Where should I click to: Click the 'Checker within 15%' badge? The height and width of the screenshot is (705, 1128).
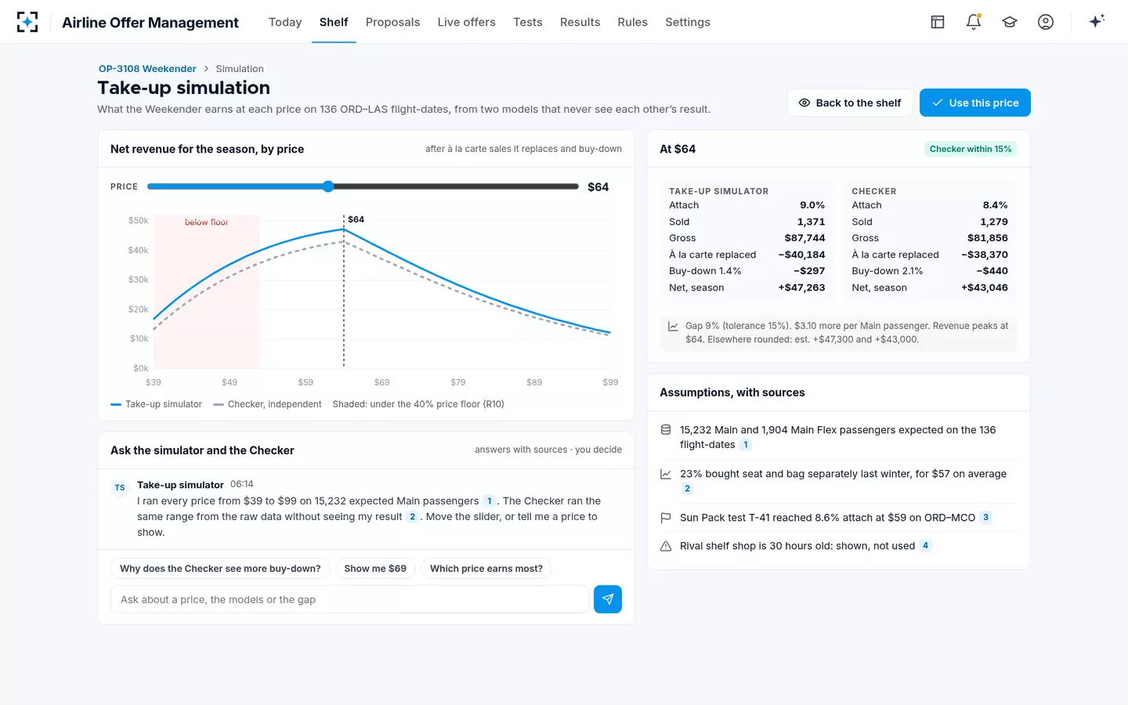click(971, 149)
